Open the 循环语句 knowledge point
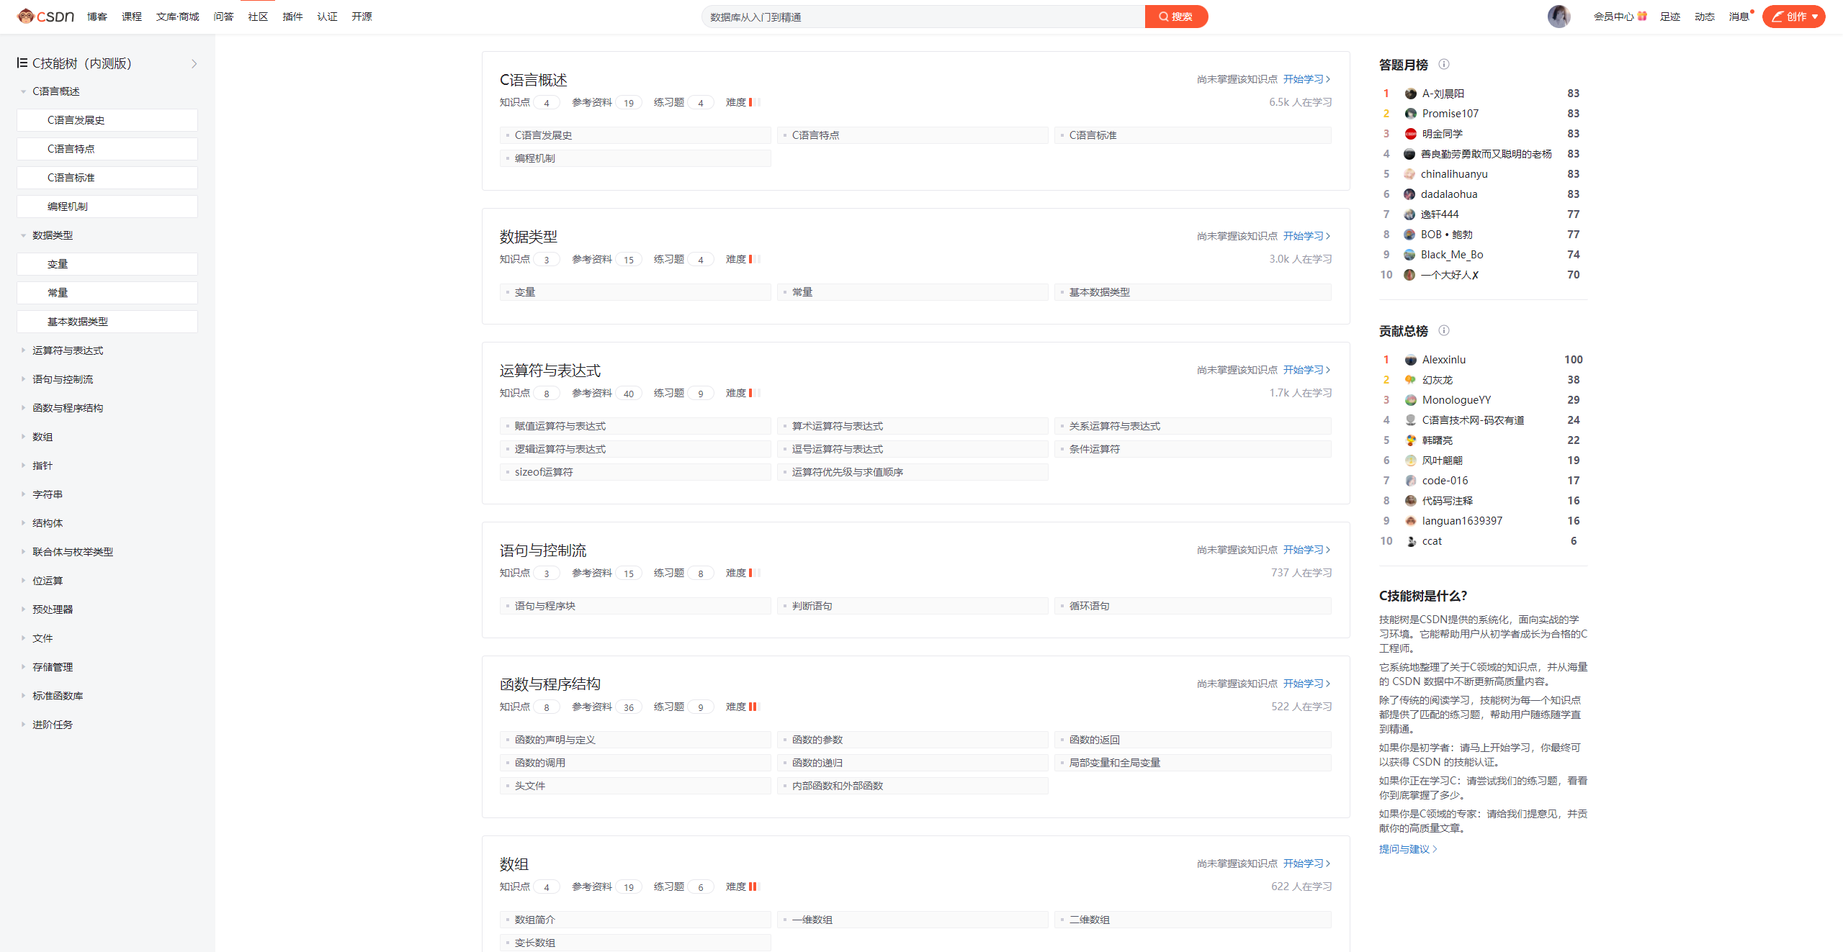Viewport: 1843px width, 952px height. [x=1193, y=606]
